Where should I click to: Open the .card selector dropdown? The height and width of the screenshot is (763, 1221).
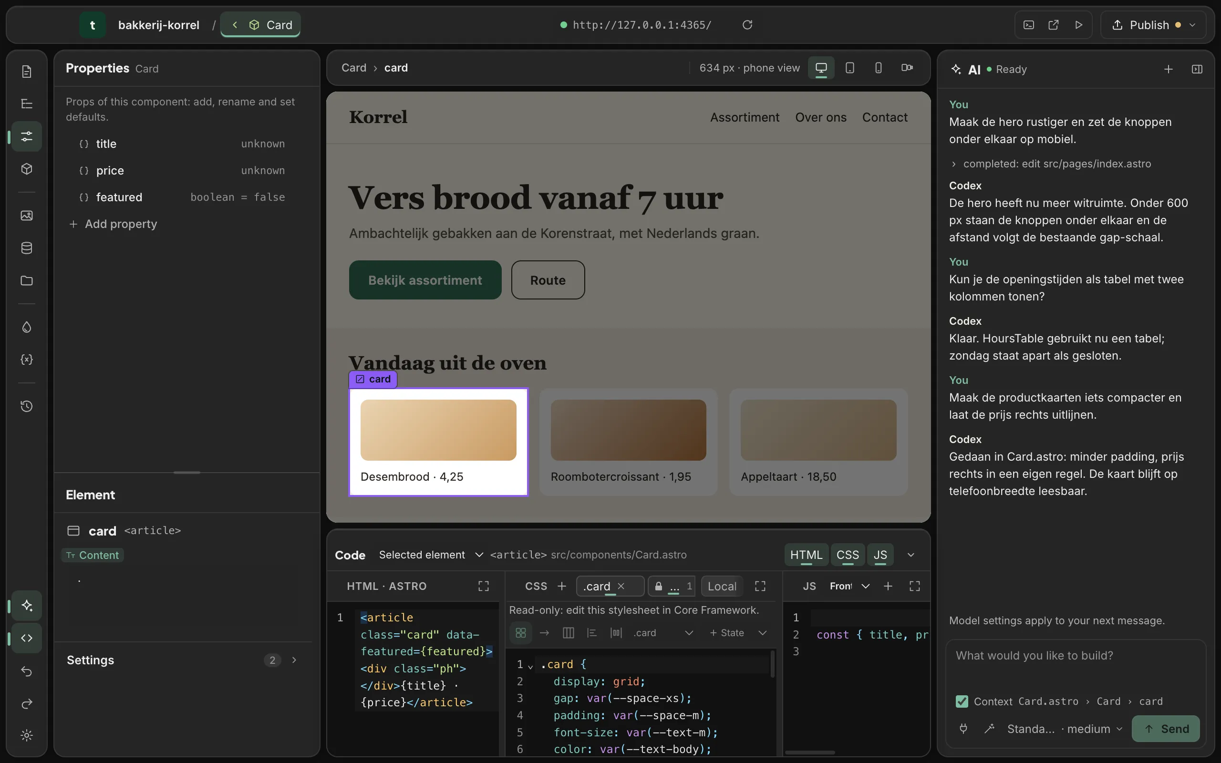pos(663,633)
